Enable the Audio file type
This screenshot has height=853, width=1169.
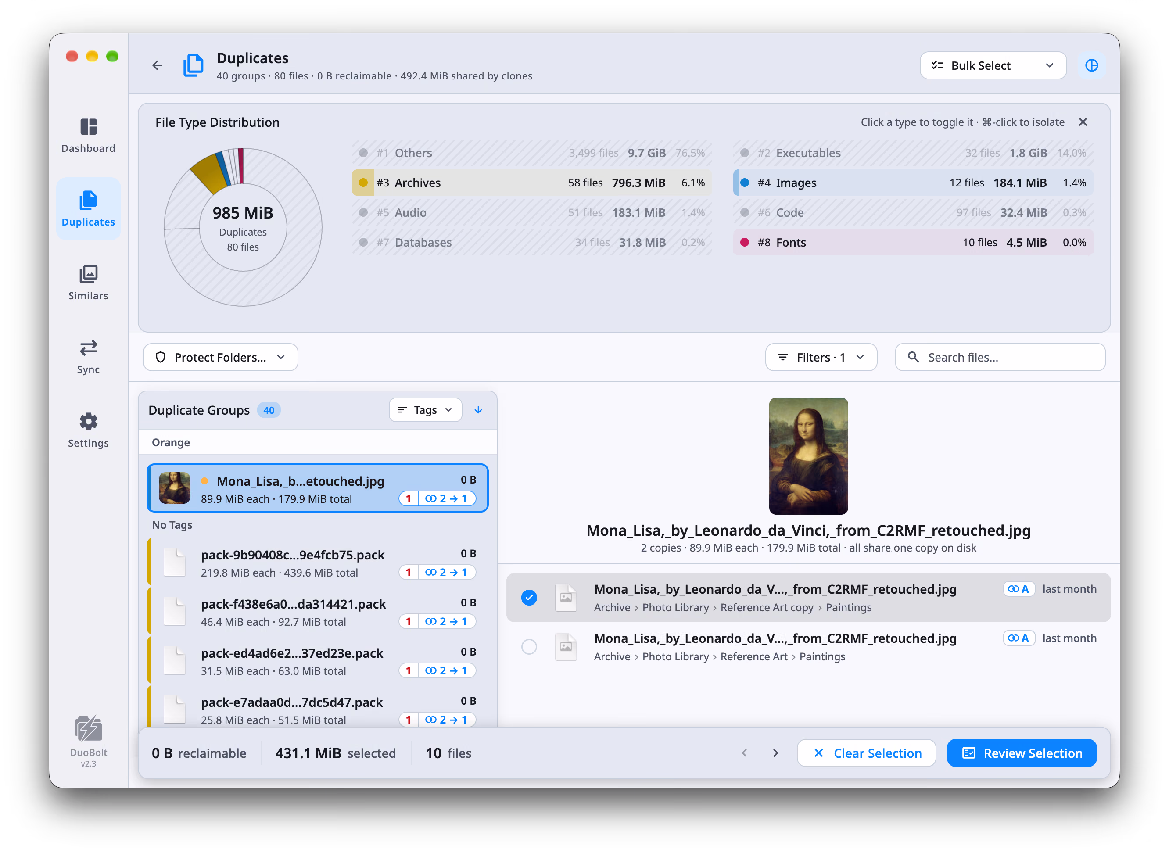pos(532,213)
